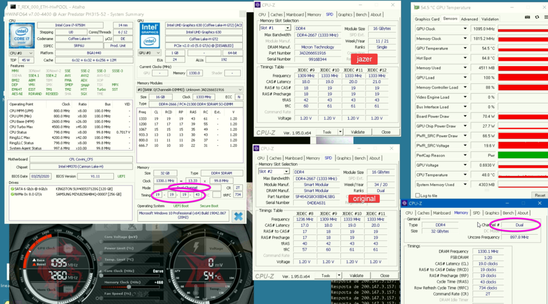
Task: Launch the Afterburner OC Scanner icon
Action: pos(132,227)
